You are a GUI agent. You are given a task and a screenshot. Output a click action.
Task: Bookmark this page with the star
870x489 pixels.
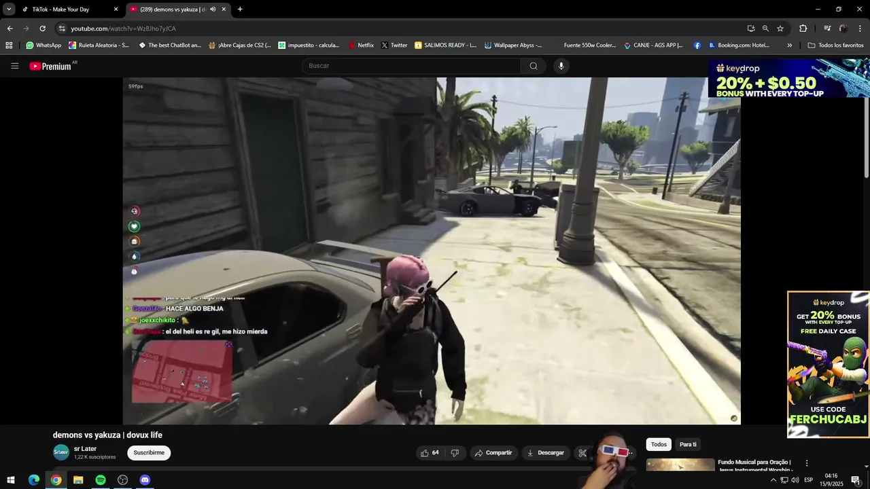coord(780,29)
